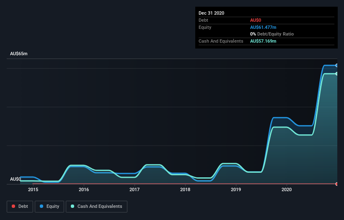The height and width of the screenshot is (220, 344).
Task: Click the 0% Debt/Equity Ratio text
Action: [272, 34]
